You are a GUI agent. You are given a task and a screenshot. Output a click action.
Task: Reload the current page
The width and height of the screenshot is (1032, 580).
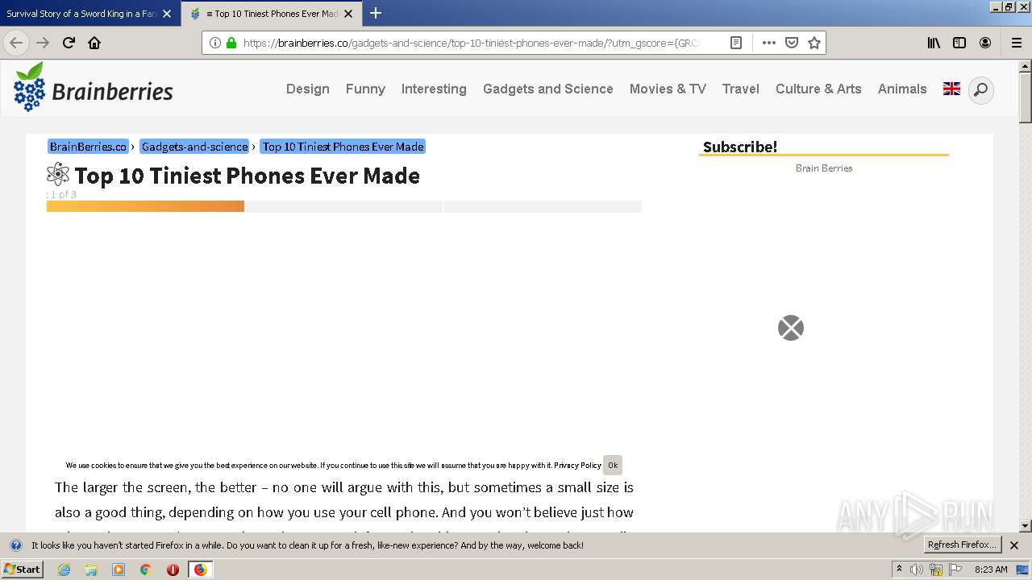(x=69, y=43)
